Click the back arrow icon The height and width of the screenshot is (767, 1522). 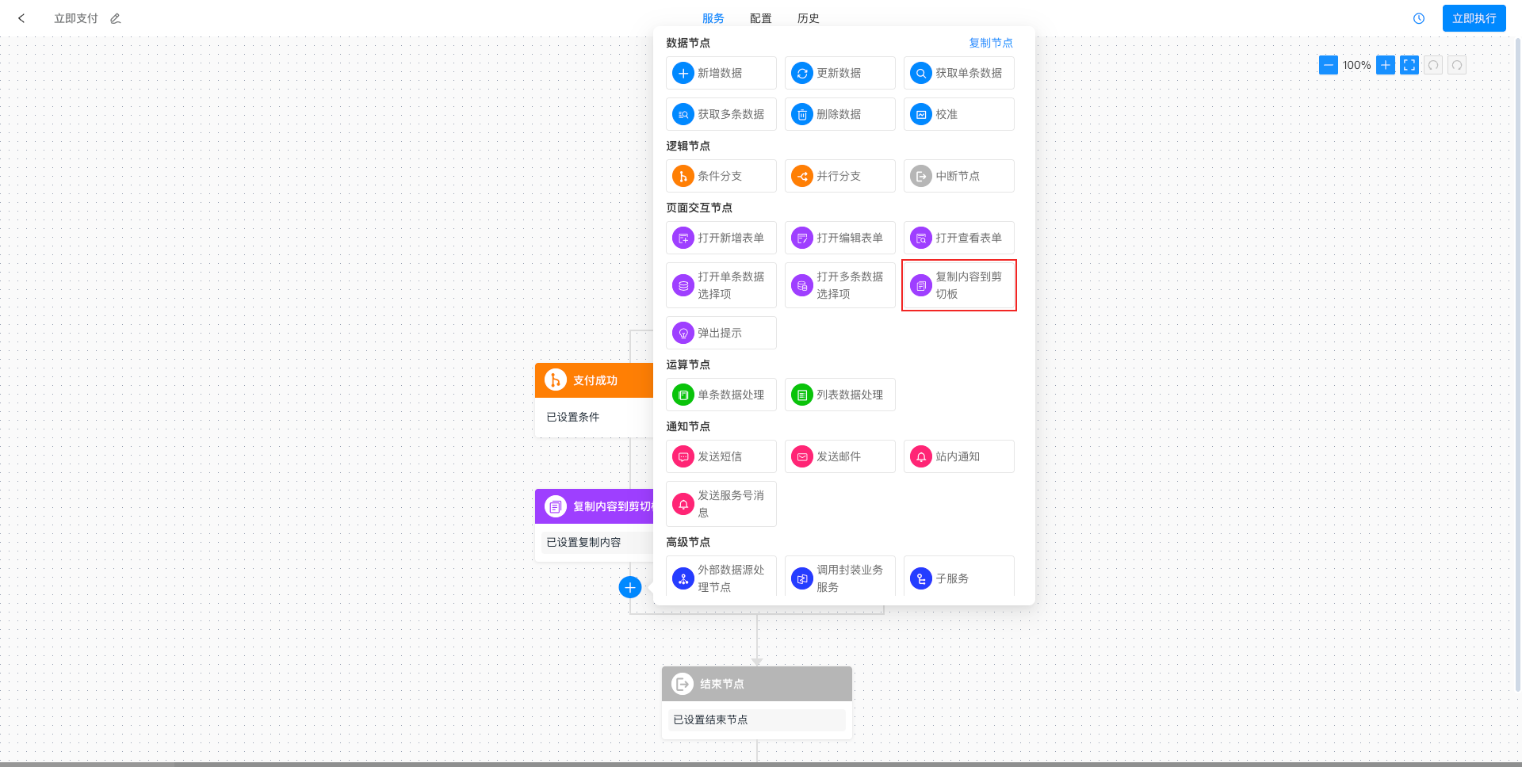[x=21, y=18]
